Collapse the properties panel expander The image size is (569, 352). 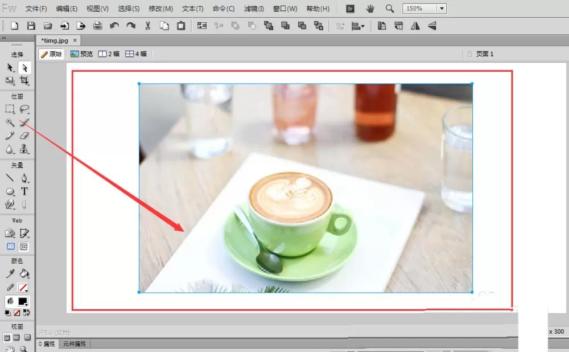click(40, 343)
